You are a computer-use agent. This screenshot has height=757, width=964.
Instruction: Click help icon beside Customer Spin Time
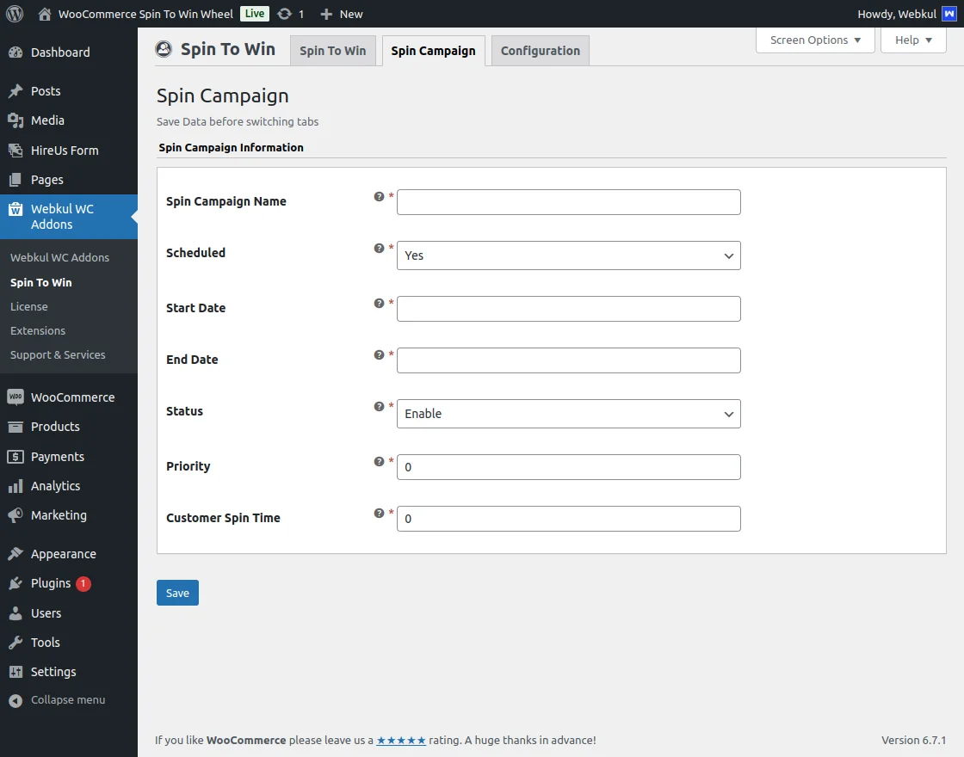coord(379,513)
